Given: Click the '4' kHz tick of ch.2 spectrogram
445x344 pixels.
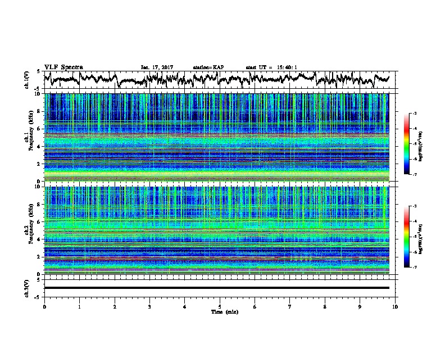Looking at the screenshot, I should click(39, 239).
